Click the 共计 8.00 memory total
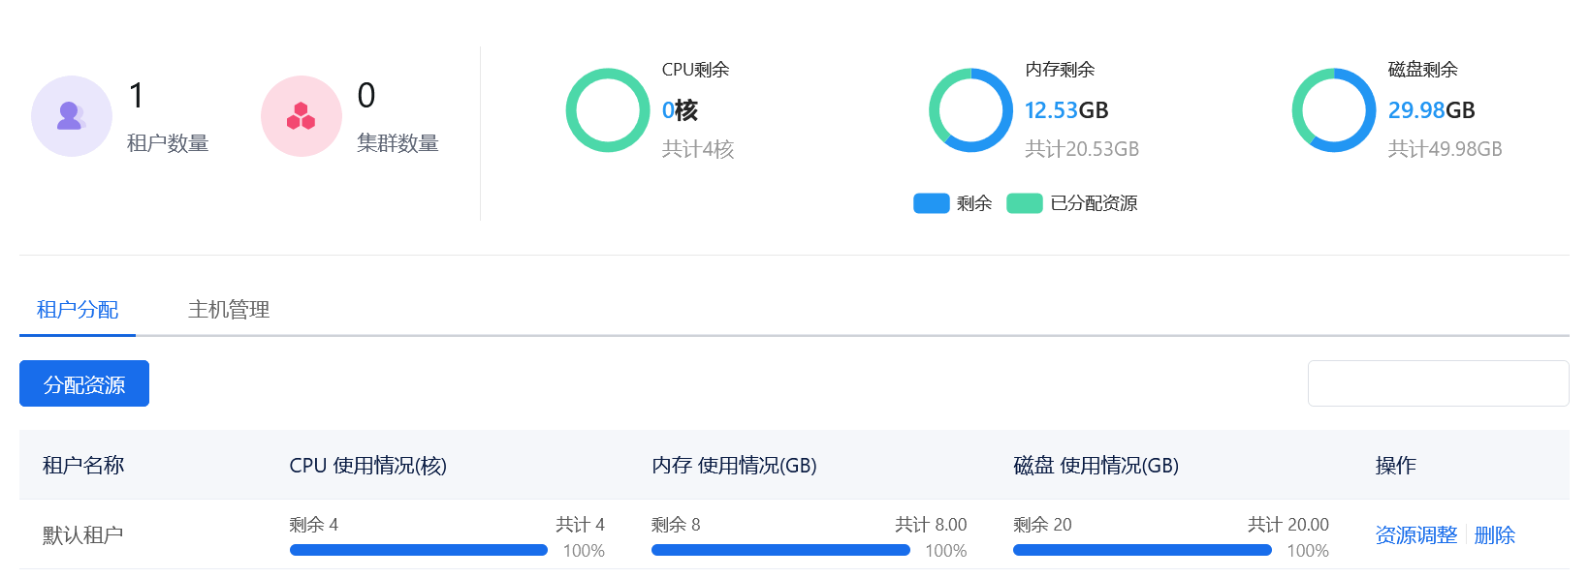 point(931,525)
